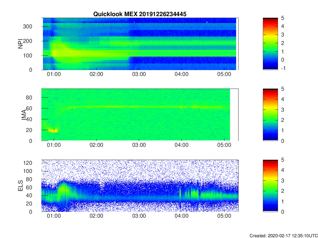Click inside the ELS spectrogram plot
318x238 pixels.
(140, 186)
